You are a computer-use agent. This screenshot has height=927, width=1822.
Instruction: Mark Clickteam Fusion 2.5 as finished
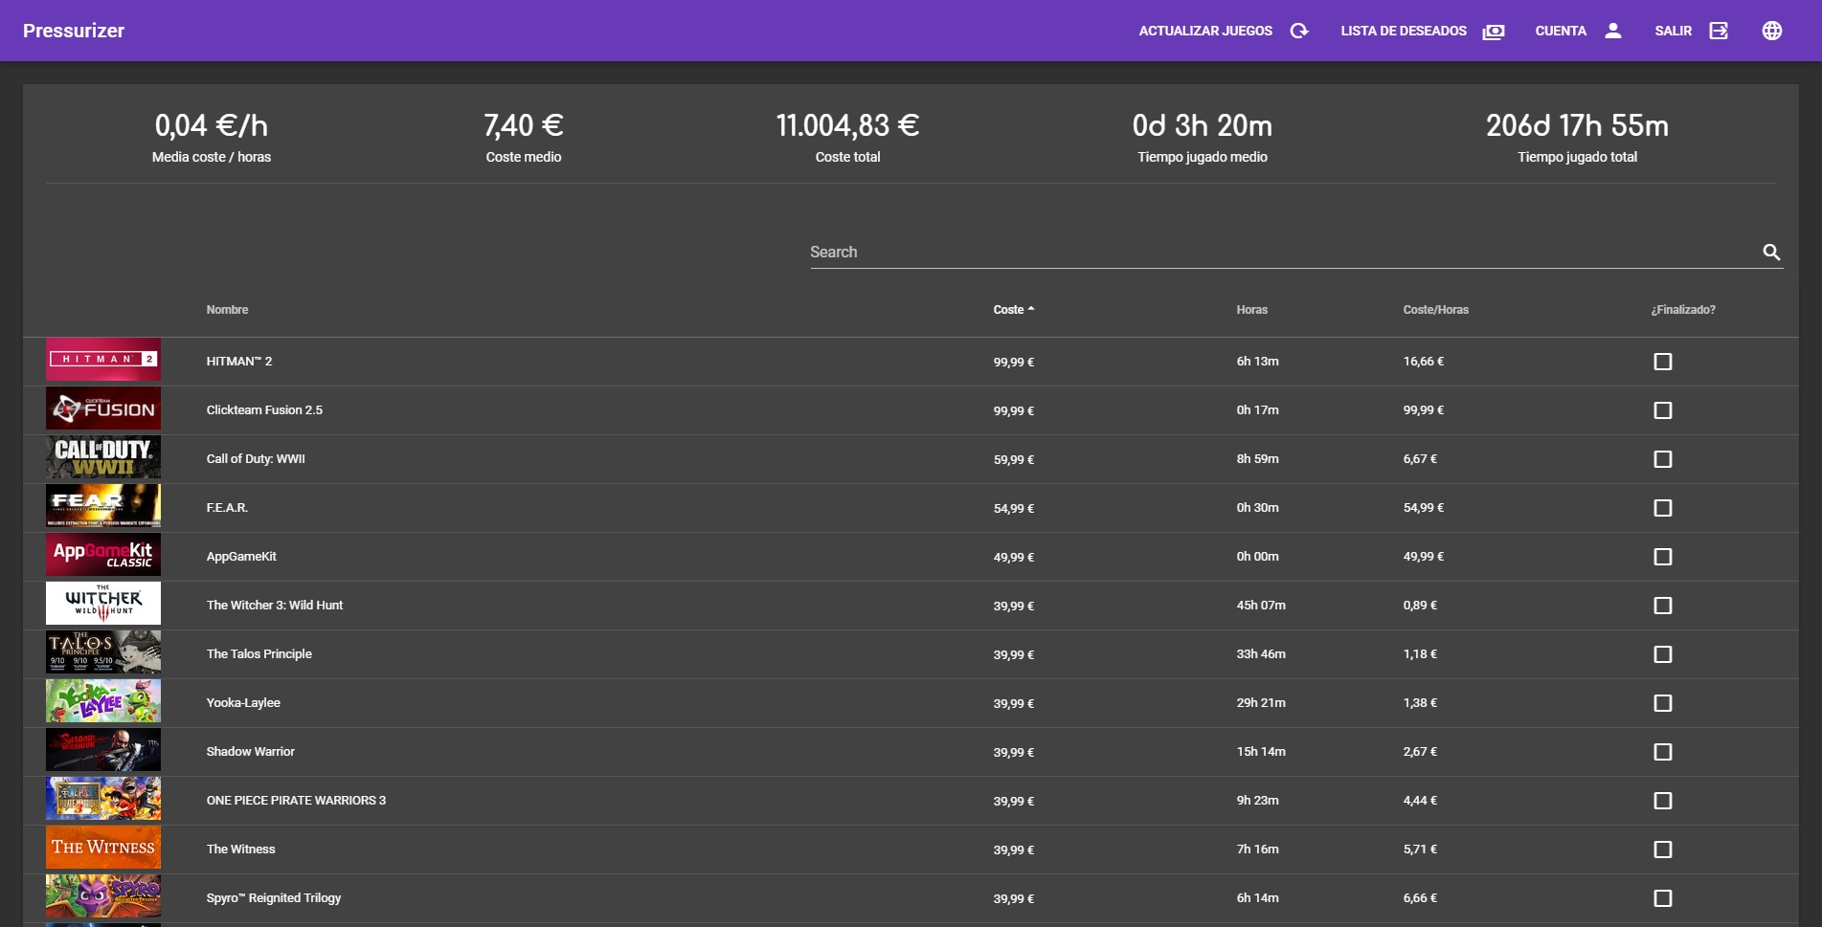pos(1663,410)
